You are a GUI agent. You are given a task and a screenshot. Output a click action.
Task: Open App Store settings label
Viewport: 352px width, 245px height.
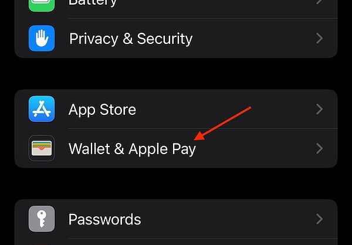(x=102, y=110)
